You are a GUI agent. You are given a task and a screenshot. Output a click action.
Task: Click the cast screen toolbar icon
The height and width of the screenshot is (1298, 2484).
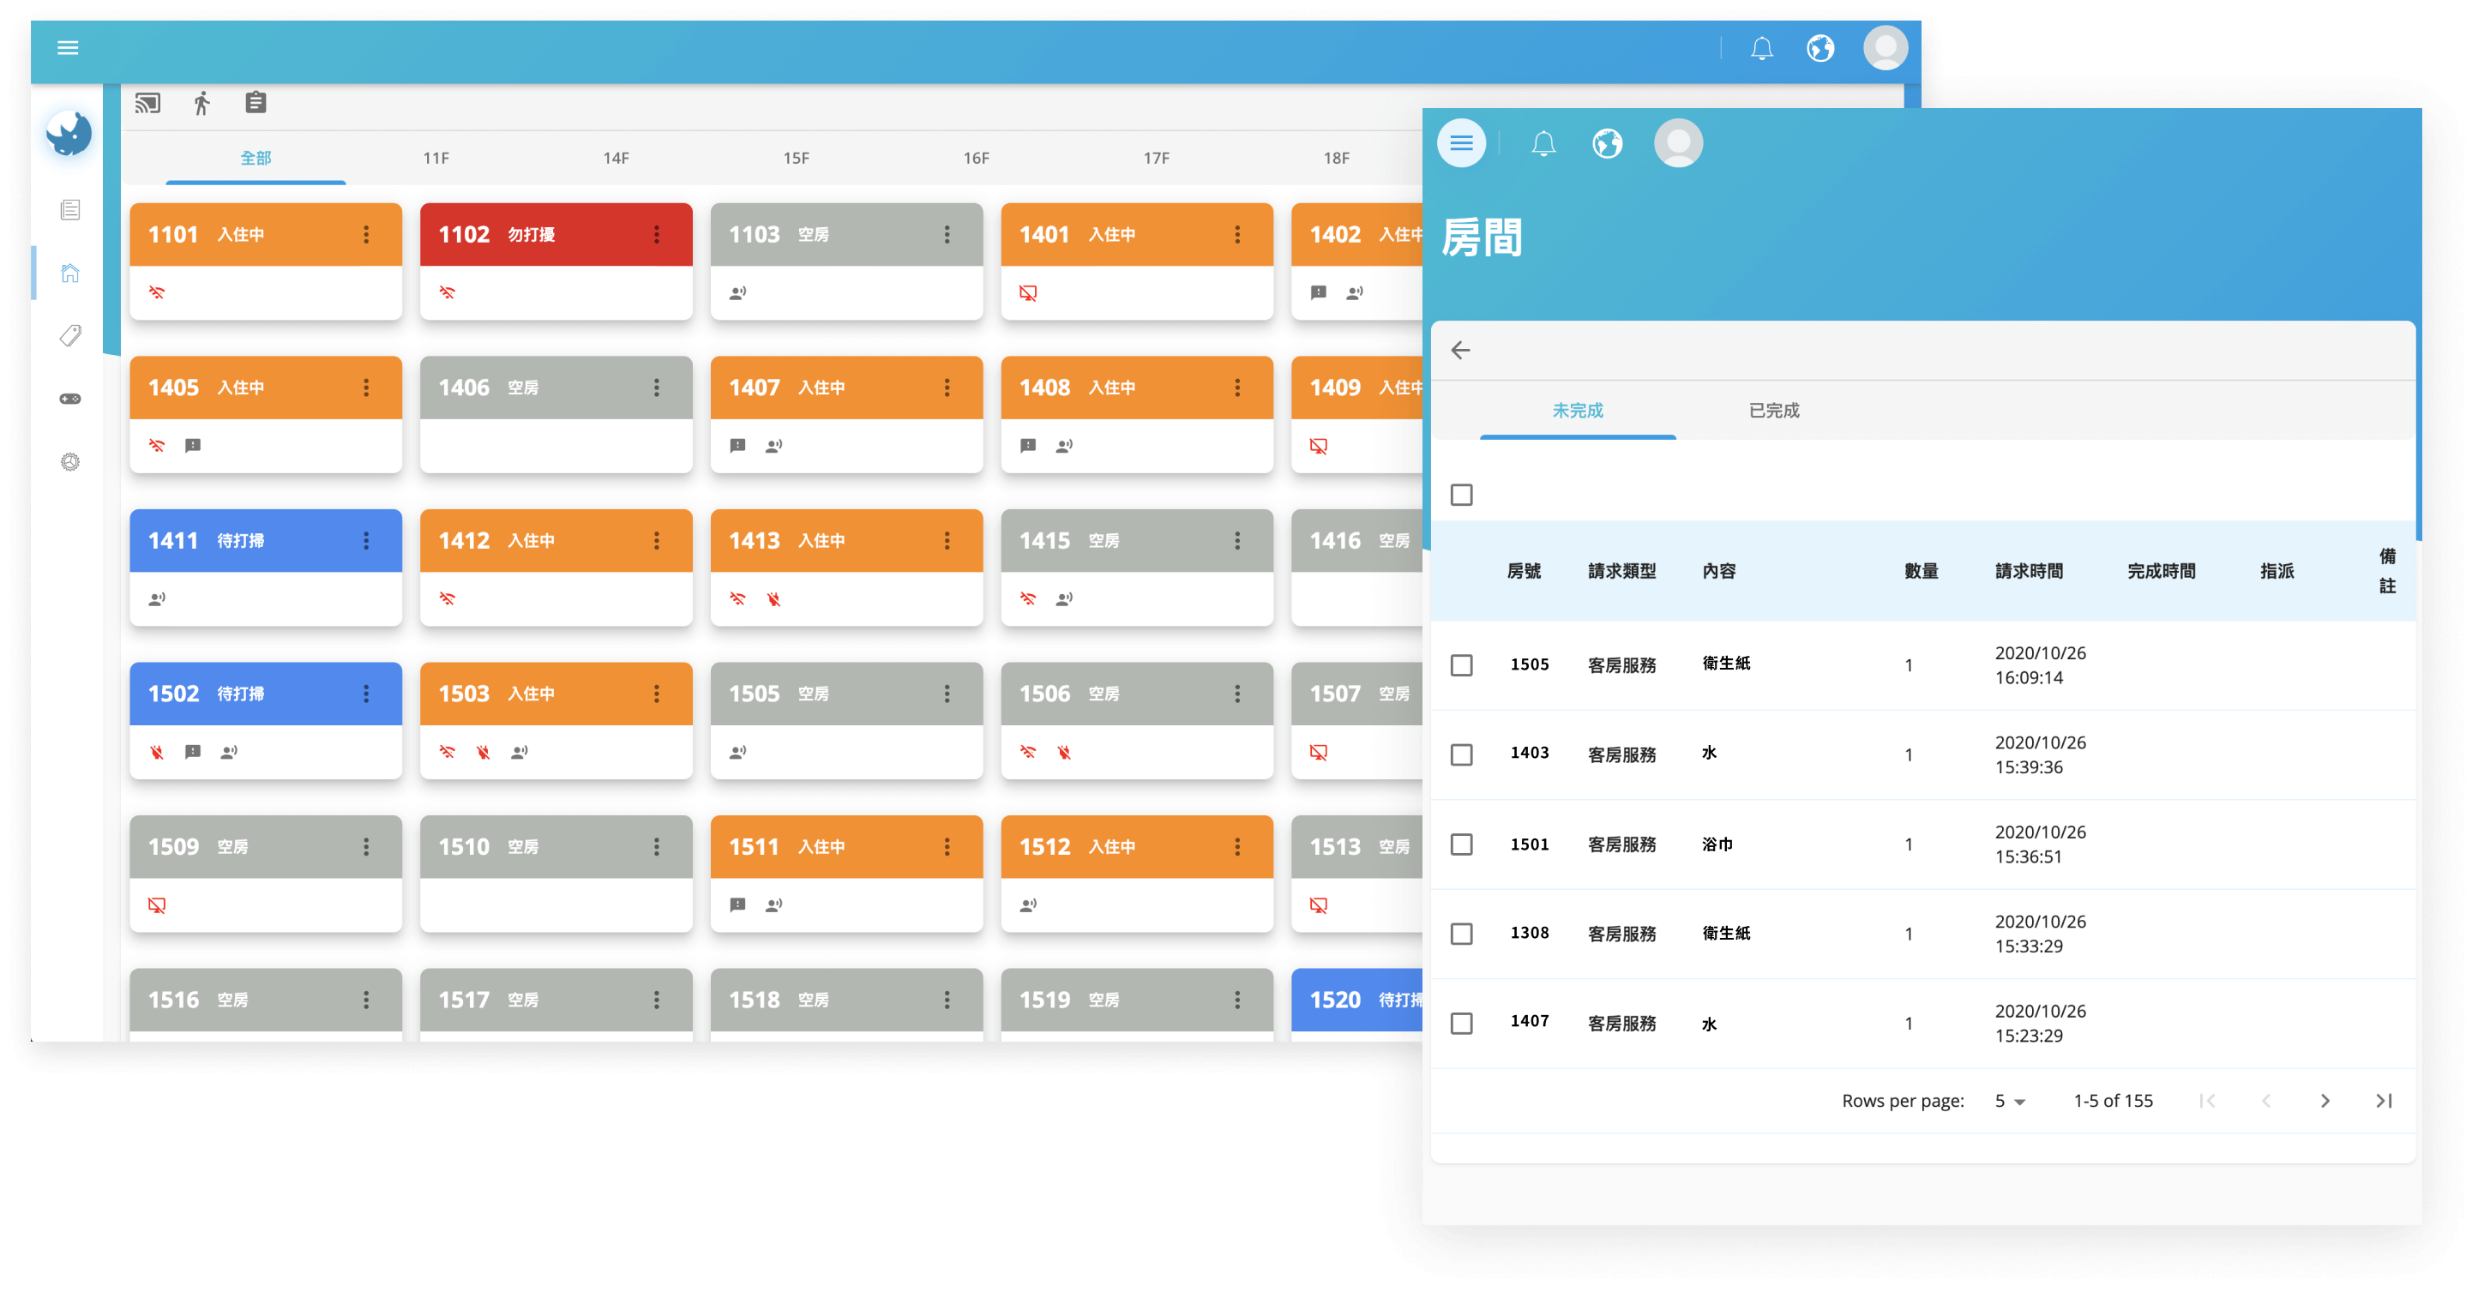147,103
